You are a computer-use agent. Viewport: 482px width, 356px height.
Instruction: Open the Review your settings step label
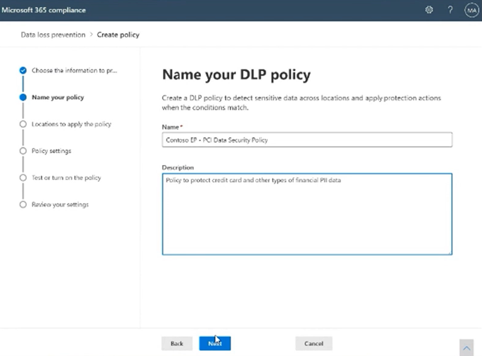(x=60, y=204)
